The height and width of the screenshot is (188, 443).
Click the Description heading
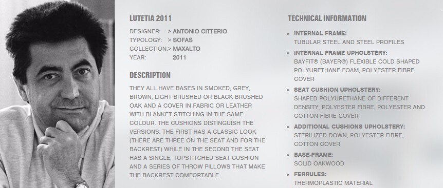150,75
